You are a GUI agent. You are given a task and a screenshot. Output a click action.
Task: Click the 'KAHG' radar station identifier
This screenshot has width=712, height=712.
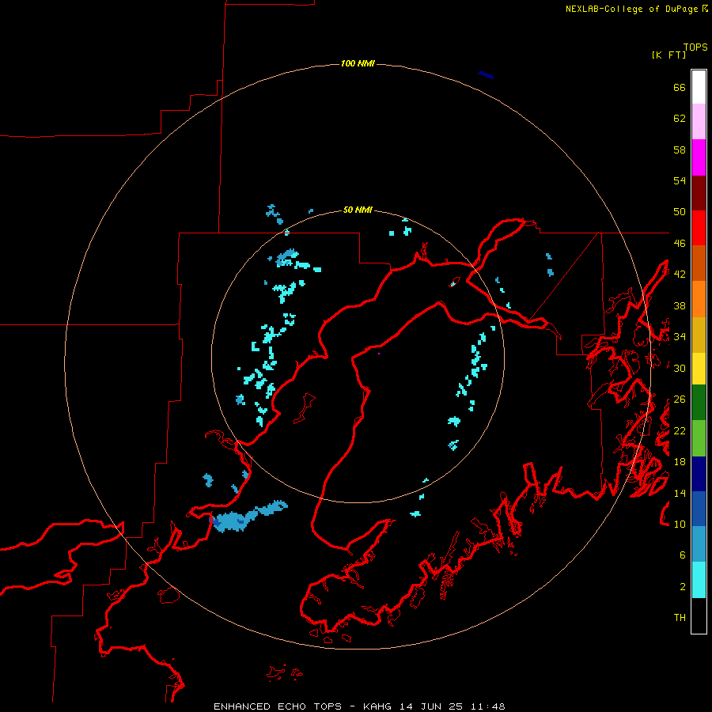(x=379, y=706)
